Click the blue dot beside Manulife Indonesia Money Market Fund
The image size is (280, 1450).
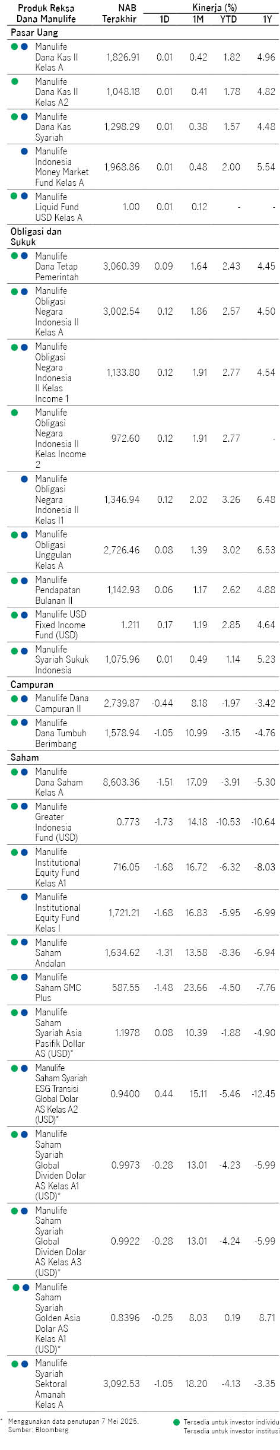(24, 151)
